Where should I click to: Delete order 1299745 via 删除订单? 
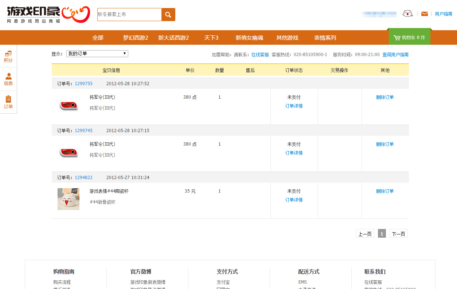385,144
